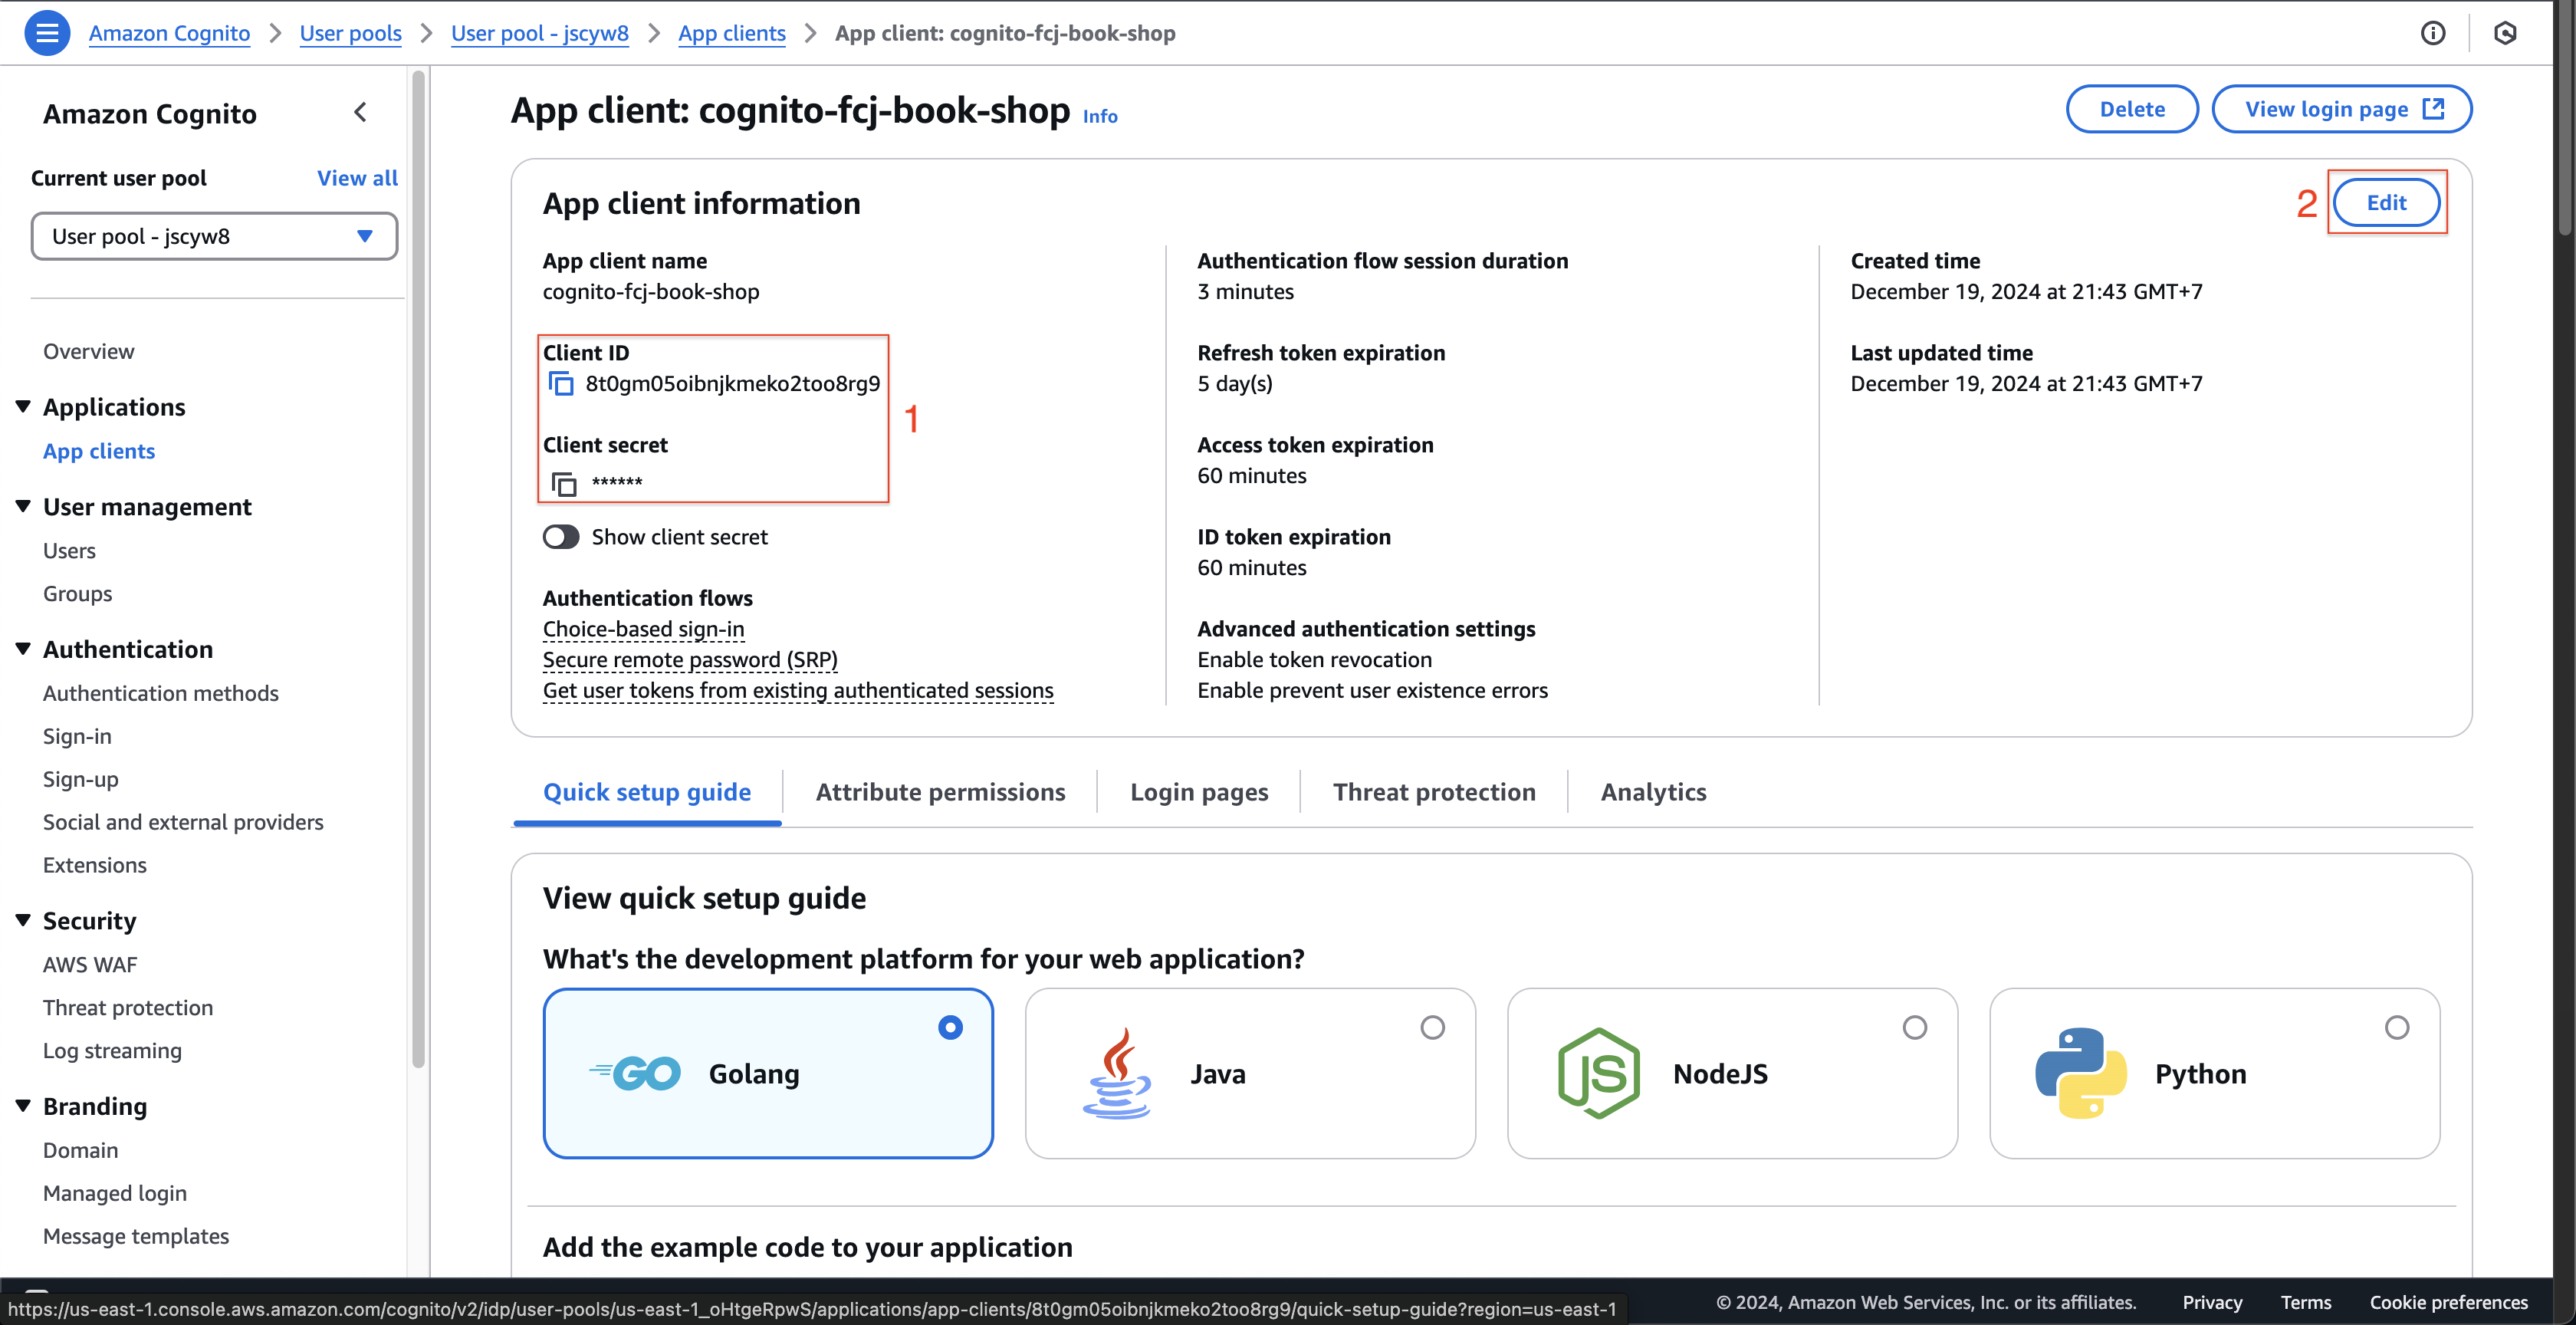Screen dimensions: 2576x1325
Task: Open Users in sidebar
Action: click(69, 552)
